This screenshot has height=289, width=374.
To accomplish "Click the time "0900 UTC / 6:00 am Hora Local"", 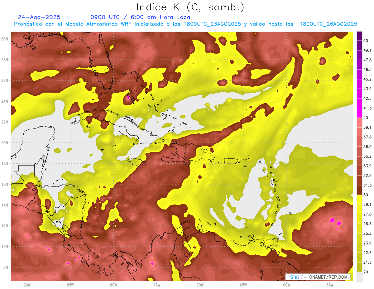I will coord(141,17).
